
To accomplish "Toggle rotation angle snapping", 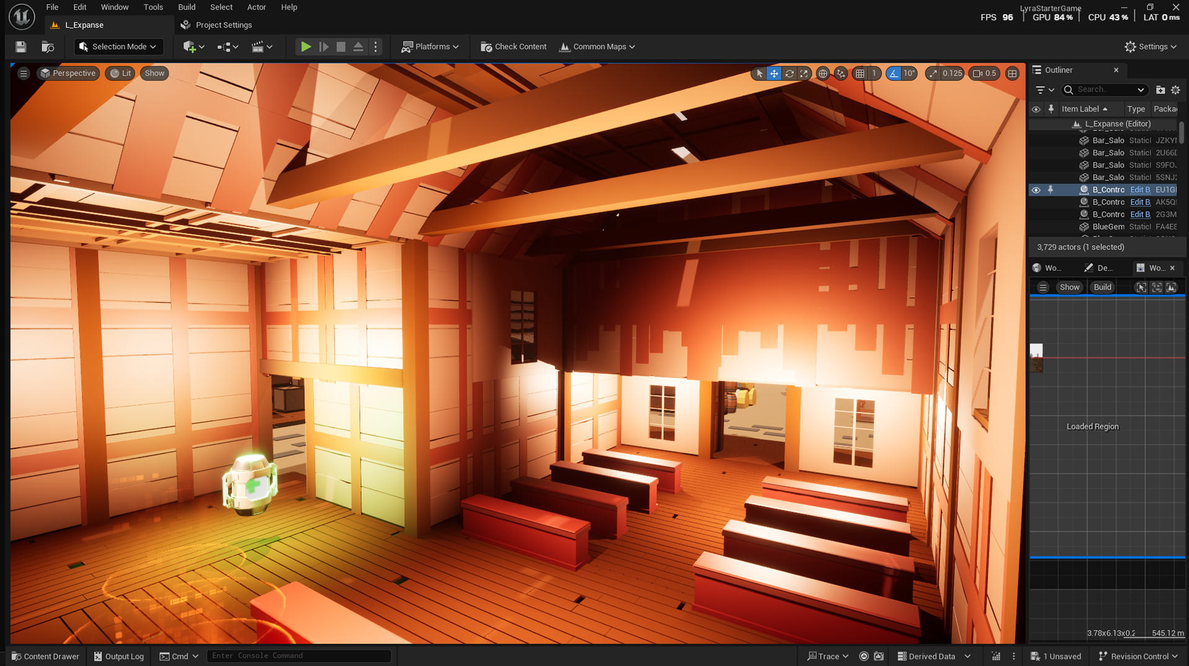I will coord(893,73).
